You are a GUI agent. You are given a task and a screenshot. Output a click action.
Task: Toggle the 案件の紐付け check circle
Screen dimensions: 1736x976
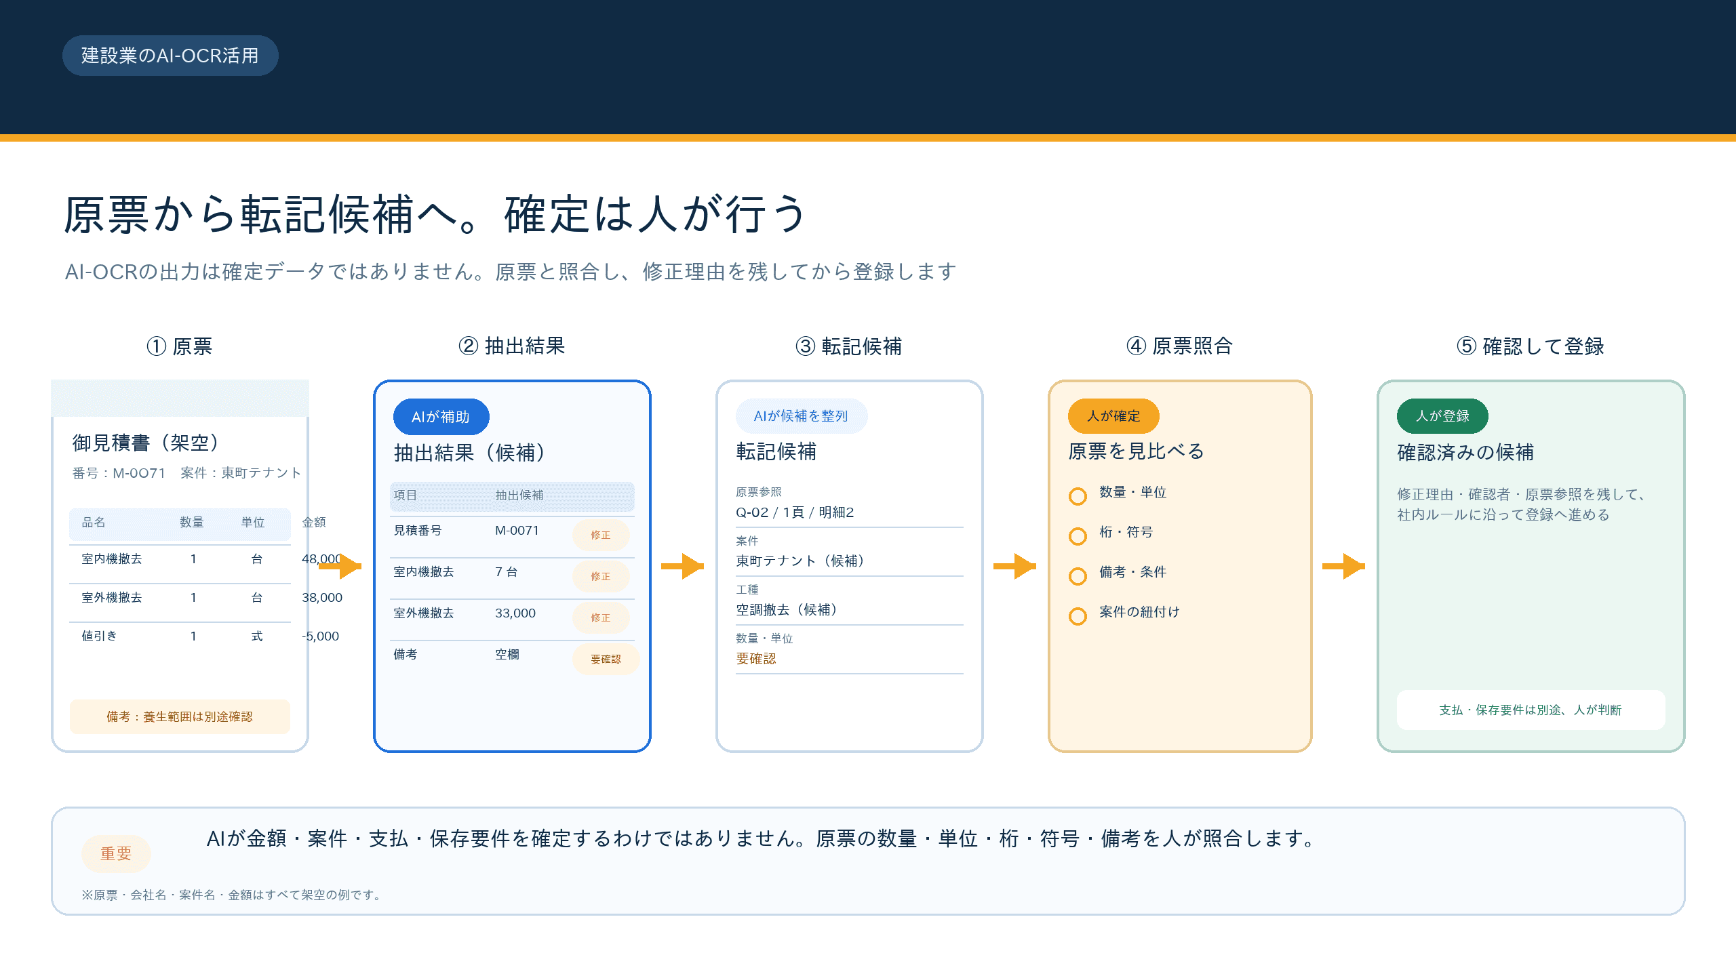point(1078,616)
